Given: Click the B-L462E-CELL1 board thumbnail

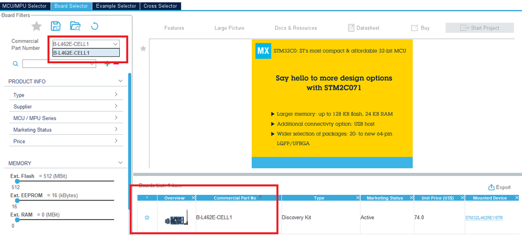Looking at the screenshot, I should coord(177,218).
